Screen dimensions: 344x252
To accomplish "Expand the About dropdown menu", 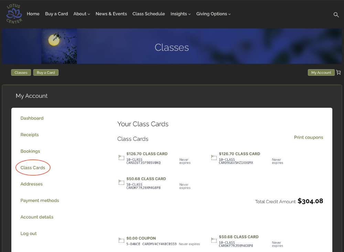I will (x=82, y=14).
